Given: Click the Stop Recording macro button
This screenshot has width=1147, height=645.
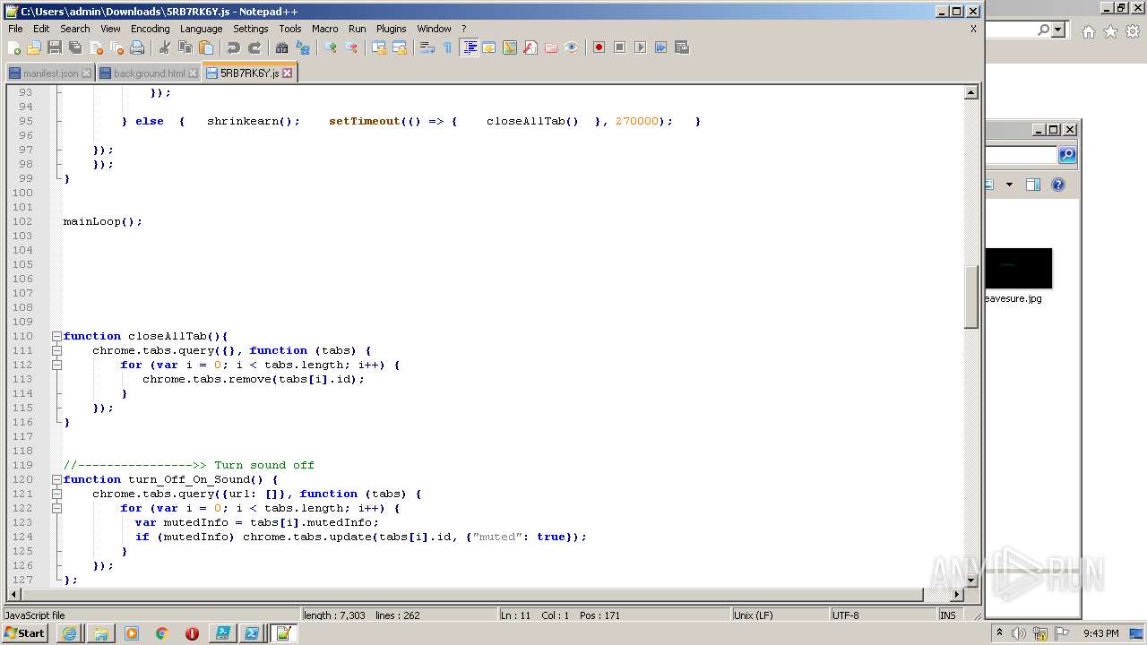Looking at the screenshot, I should 619,47.
